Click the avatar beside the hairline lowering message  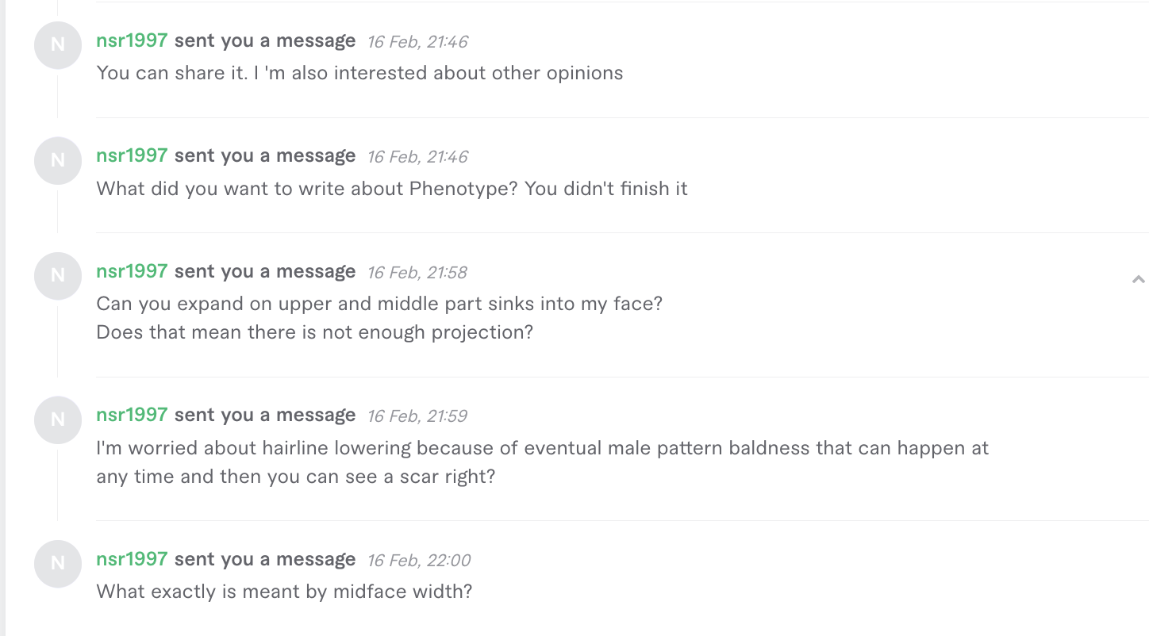[58, 420]
